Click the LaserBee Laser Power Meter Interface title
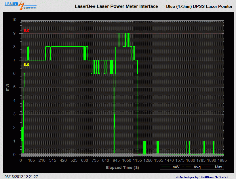The image size is (236, 179). click(117, 6)
